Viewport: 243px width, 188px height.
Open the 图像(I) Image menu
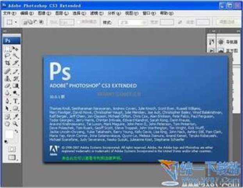coord(45,13)
